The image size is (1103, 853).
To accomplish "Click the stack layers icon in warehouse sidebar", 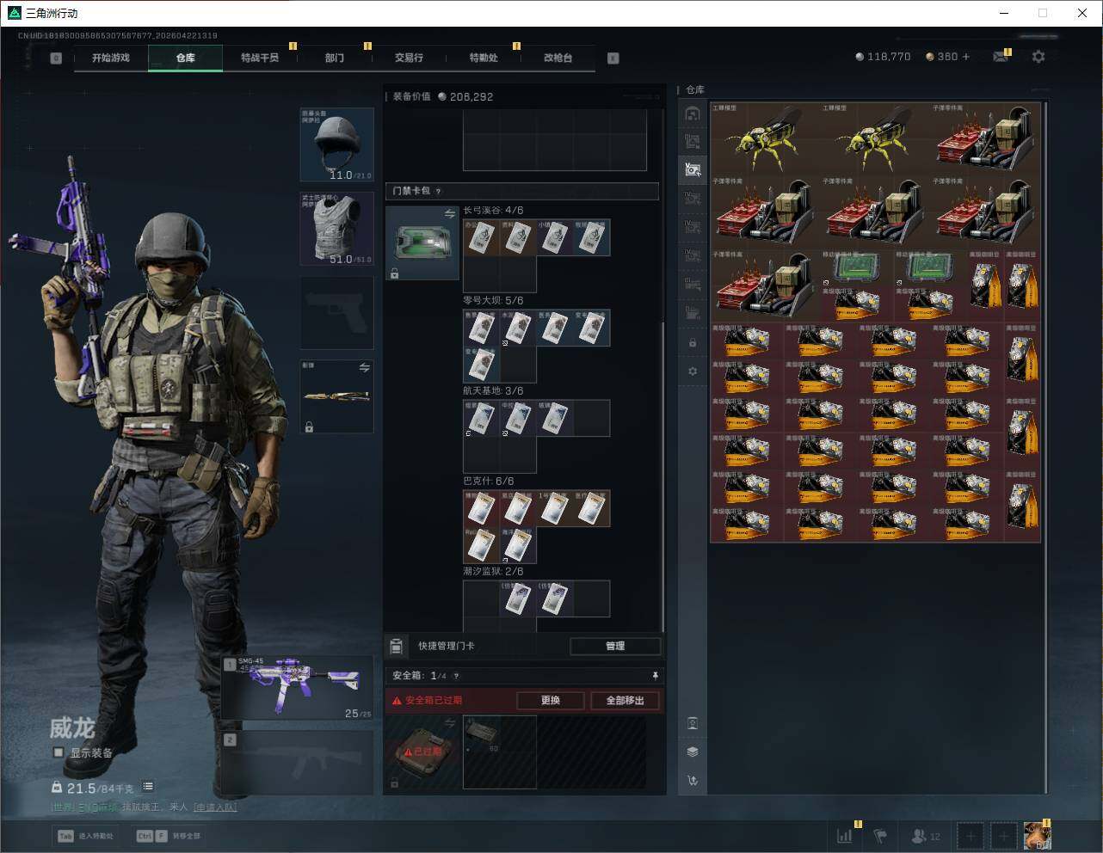I will click(693, 752).
